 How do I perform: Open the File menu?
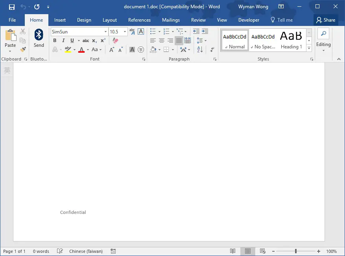pyautogui.click(x=12, y=20)
